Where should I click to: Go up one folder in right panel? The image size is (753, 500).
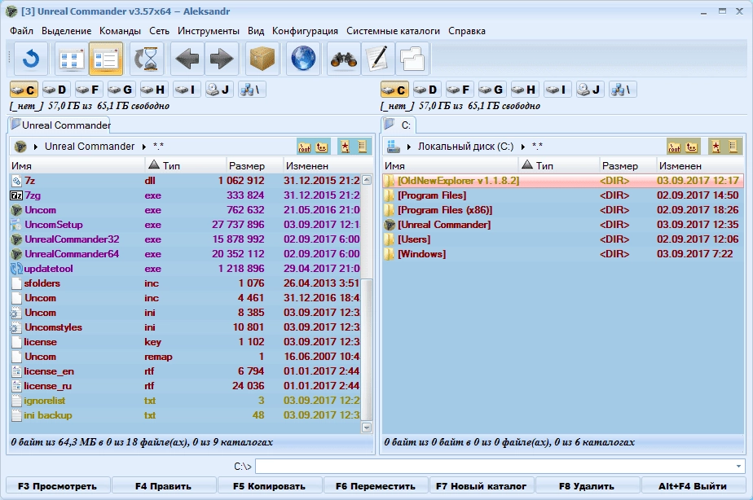coord(692,147)
